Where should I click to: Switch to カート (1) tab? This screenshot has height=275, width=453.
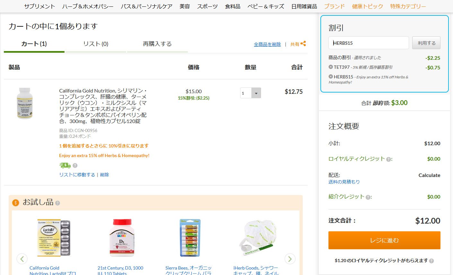click(34, 44)
